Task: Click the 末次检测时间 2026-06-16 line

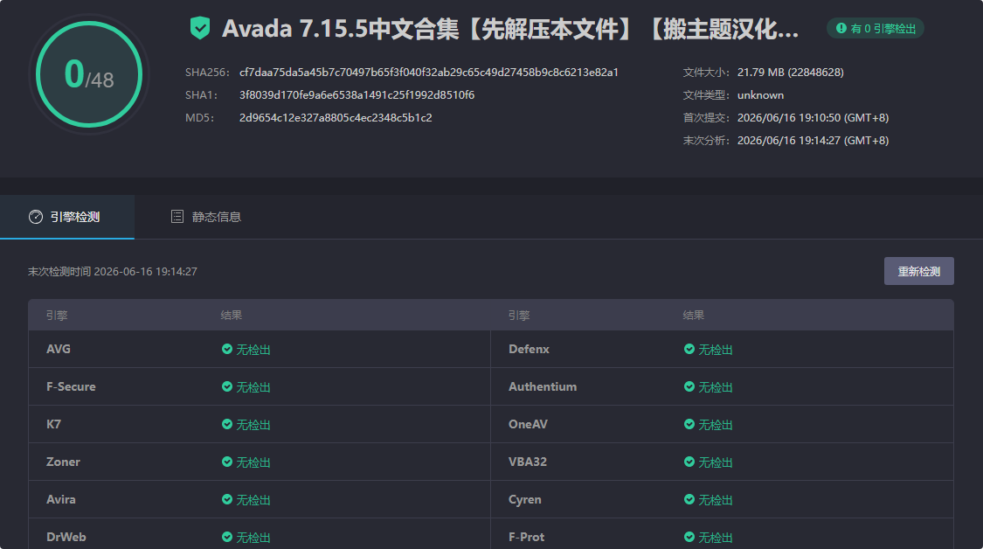Action: click(x=113, y=271)
